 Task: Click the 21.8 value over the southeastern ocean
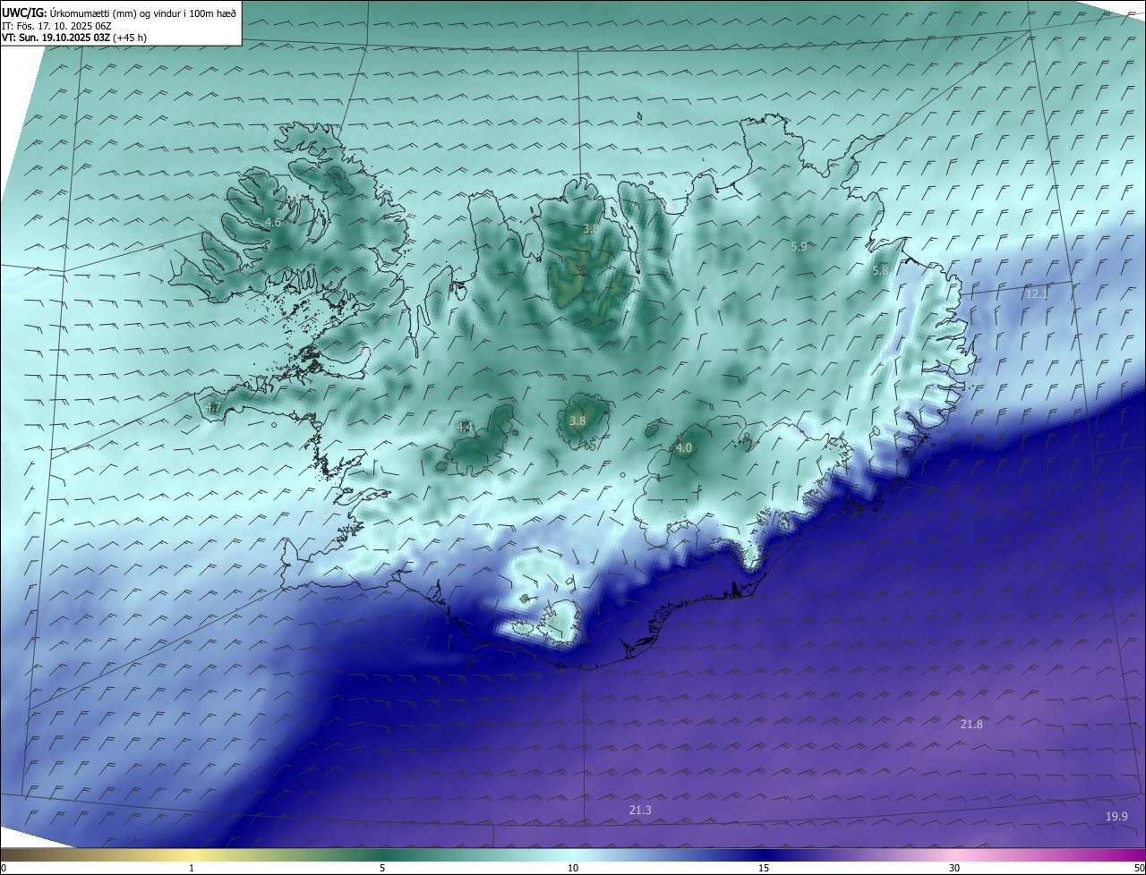pyautogui.click(x=971, y=724)
